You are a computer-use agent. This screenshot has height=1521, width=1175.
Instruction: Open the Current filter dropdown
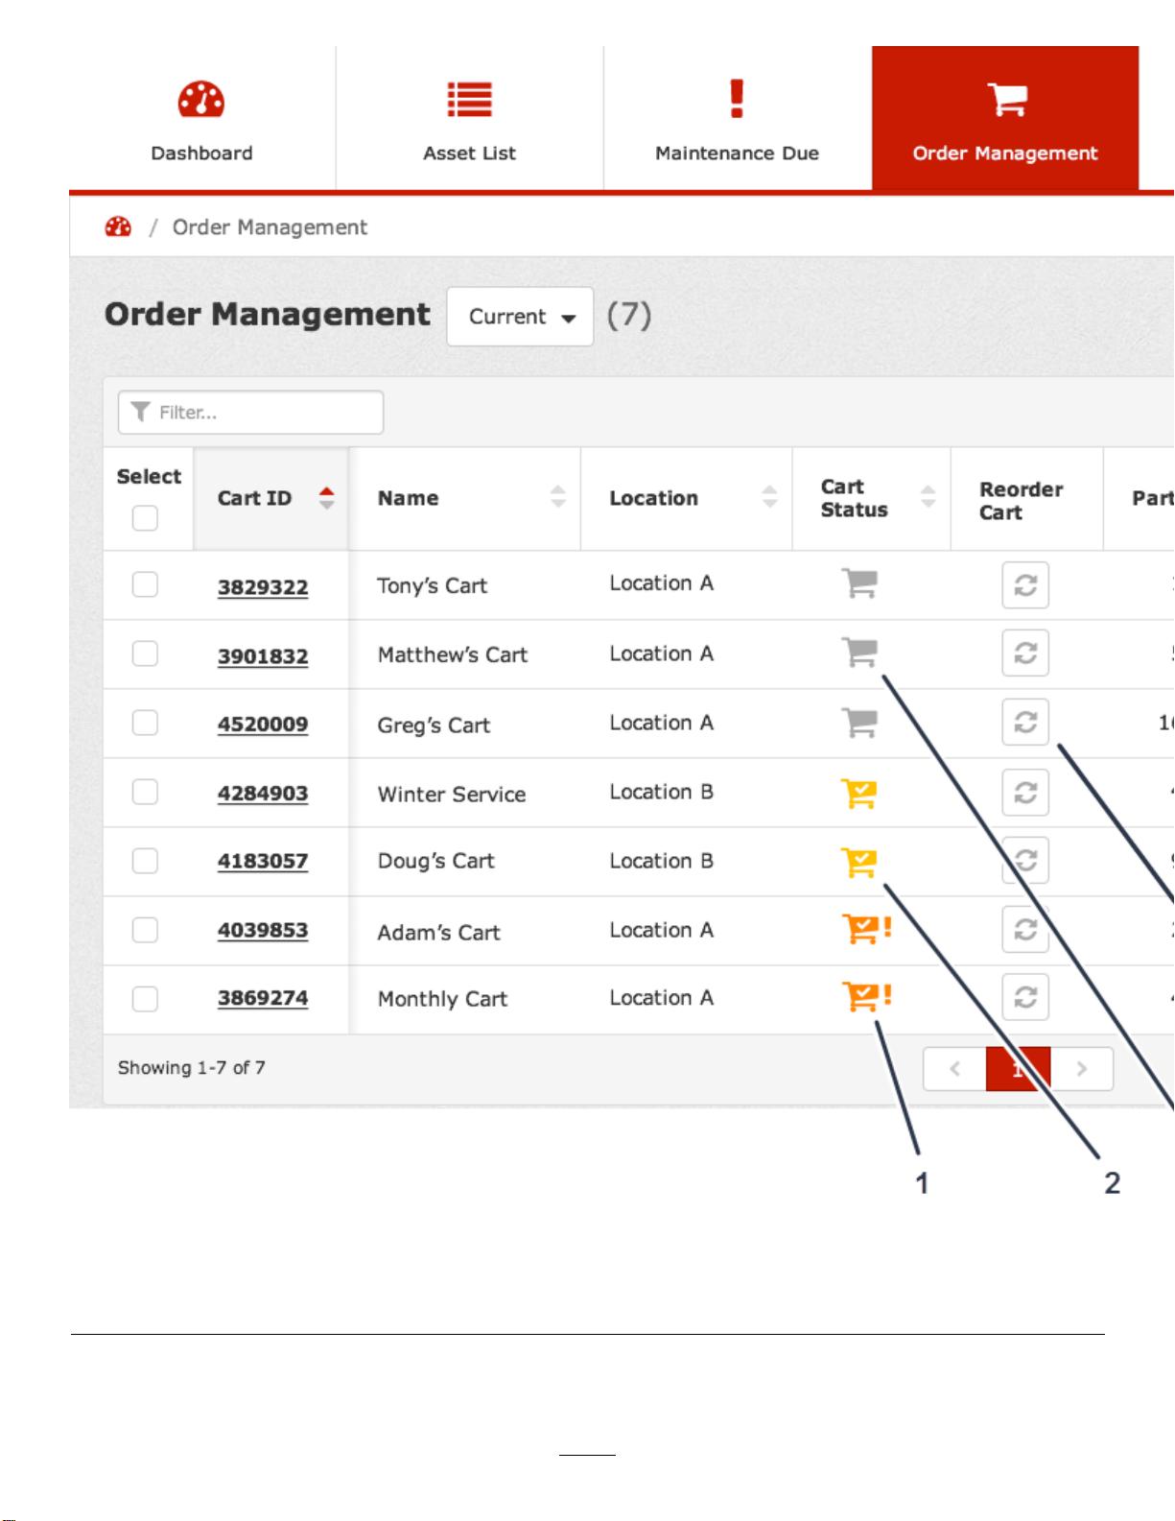tap(520, 317)
